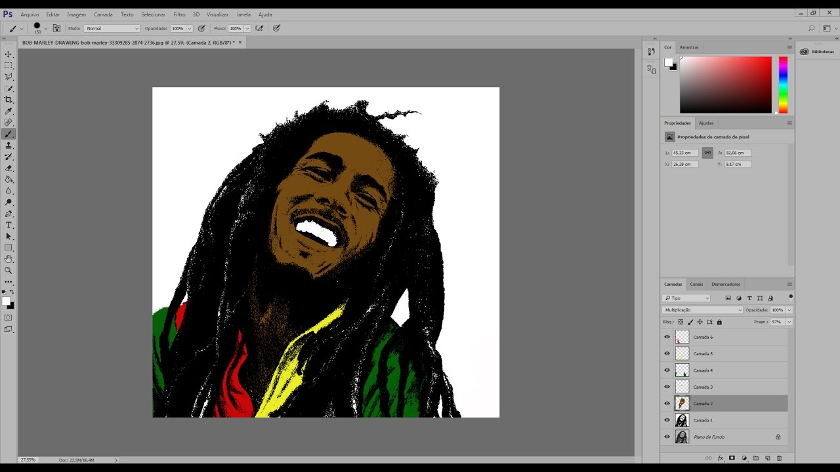Viewport: 840px width, 472px height.
Task: Toggle lock transparent pixels
Action: coord(681,322)
